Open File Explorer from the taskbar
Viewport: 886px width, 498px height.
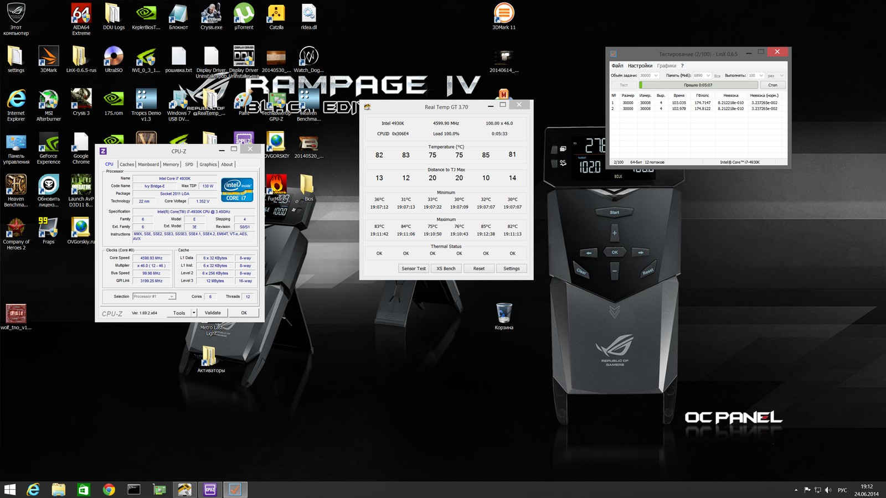coord(58,490)
